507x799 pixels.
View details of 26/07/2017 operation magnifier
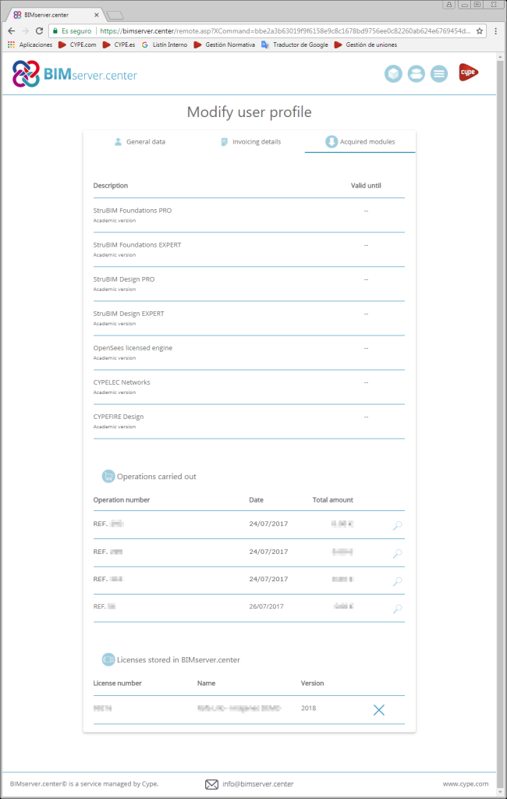coord(398,608)
